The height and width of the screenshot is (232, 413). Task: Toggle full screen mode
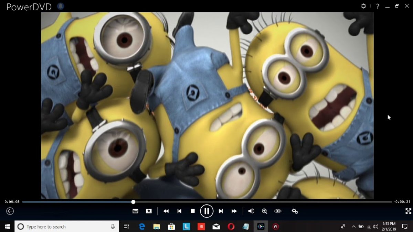408,211
